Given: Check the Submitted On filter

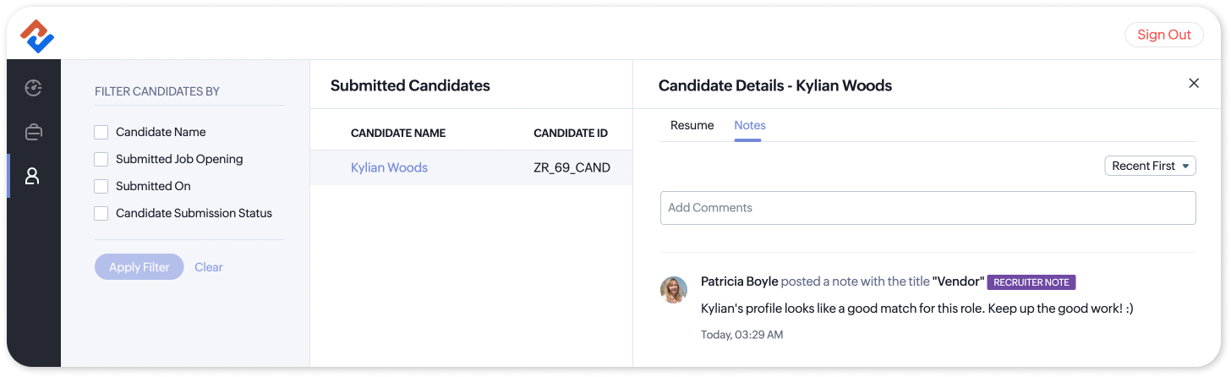Looking at the screenshot, I should [101, 186].
